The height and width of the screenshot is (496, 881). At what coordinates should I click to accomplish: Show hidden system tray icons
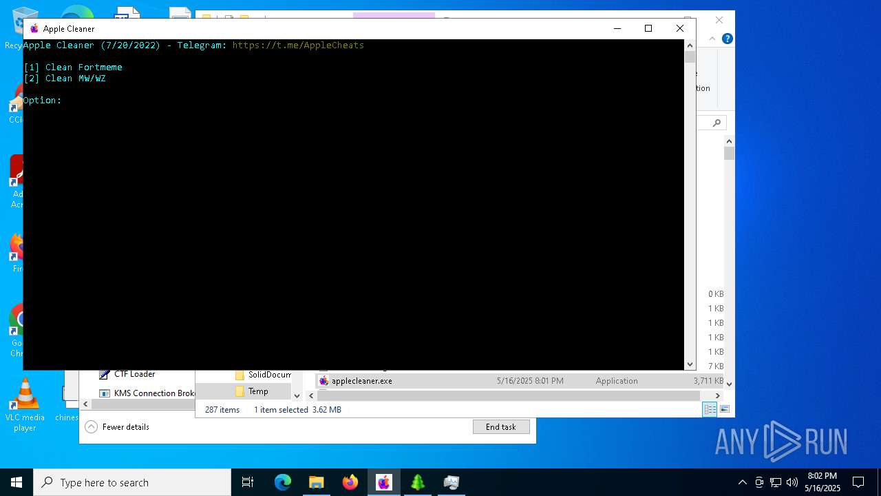point(742,482)
